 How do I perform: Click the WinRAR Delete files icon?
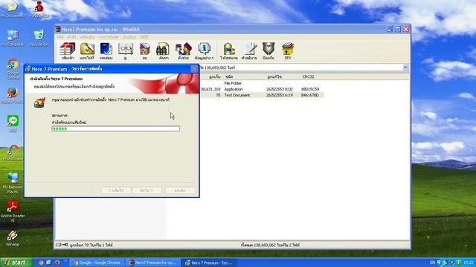(145, 50)
